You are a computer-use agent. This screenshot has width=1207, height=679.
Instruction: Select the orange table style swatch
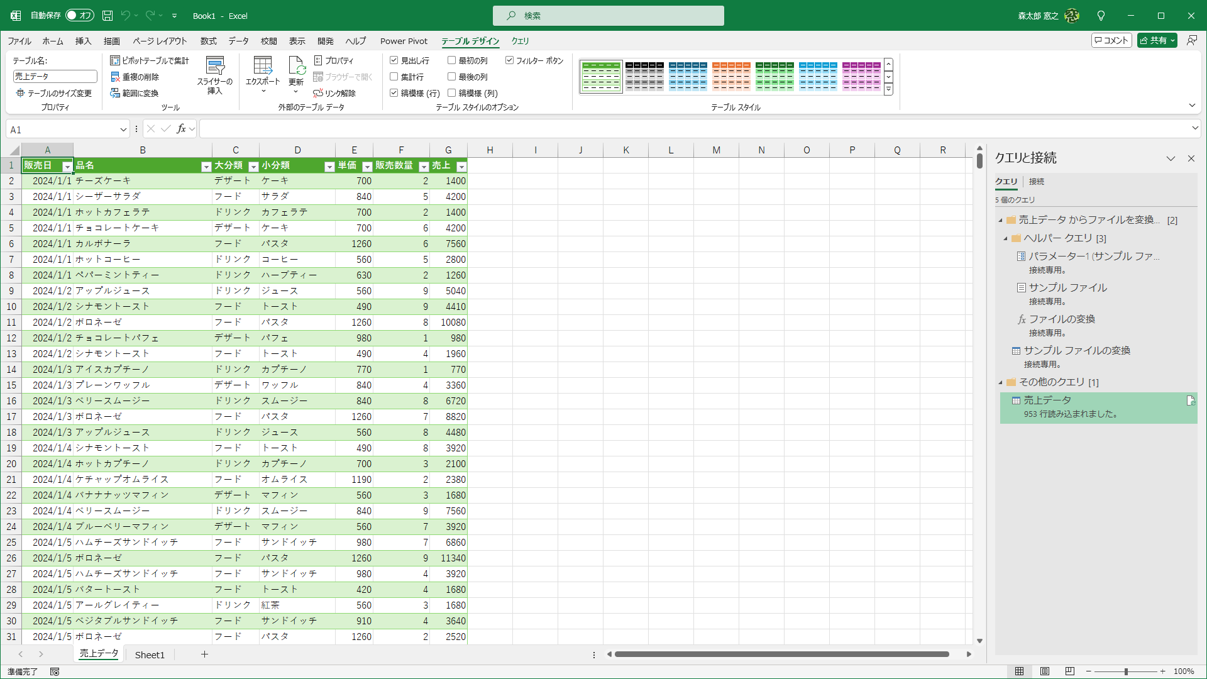pyautogui.click(x=731, y=76)
